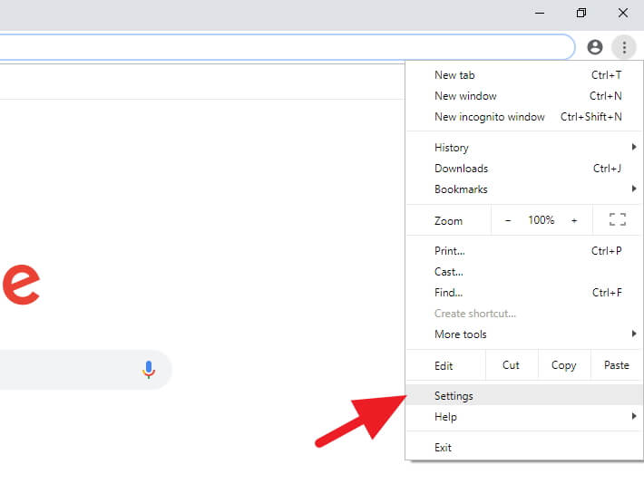Open Downloads from the menu
The width and height of the screenshot is (644, 484).
[524, 169]
